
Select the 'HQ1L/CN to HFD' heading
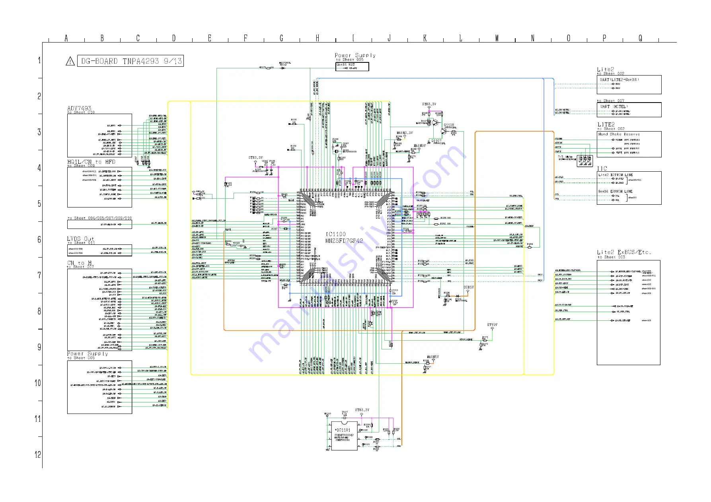tap(91, 162)
